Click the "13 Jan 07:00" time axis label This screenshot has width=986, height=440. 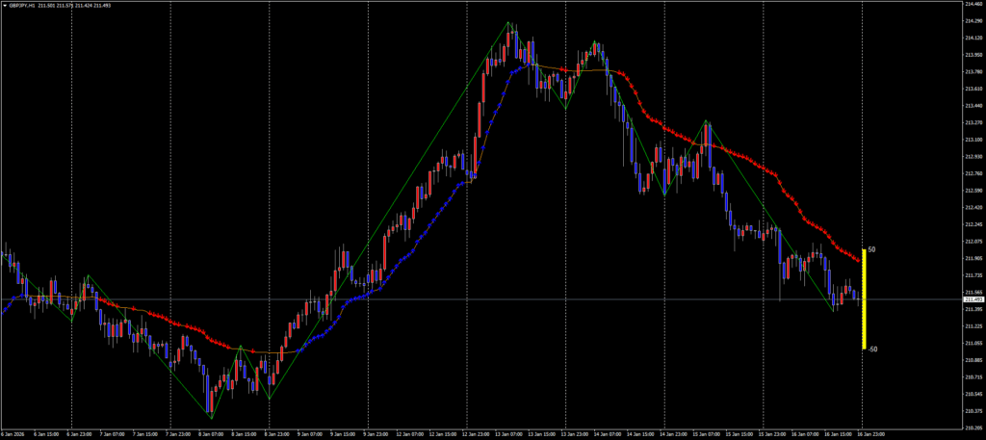506,434
